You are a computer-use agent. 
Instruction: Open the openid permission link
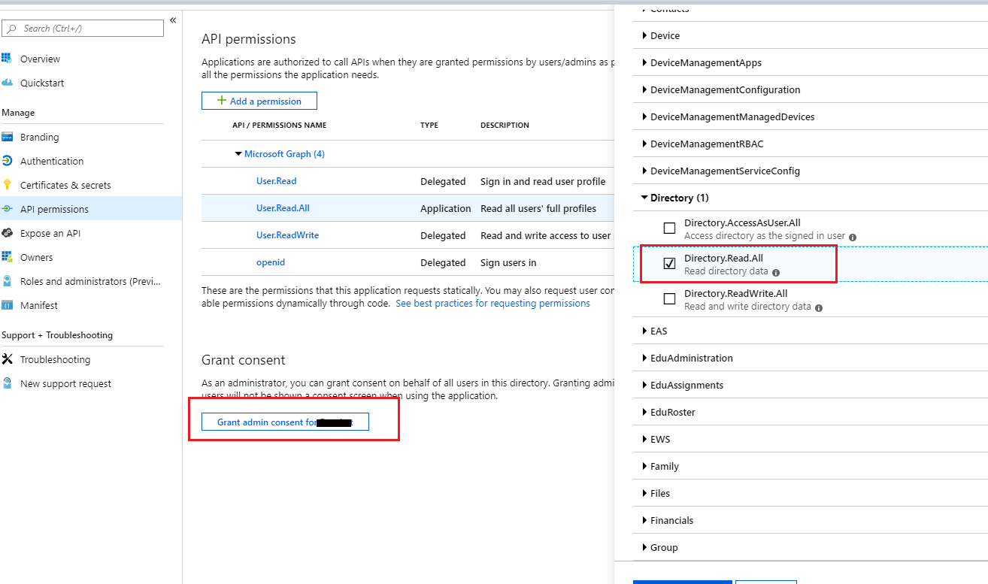(x=271, y=262)
